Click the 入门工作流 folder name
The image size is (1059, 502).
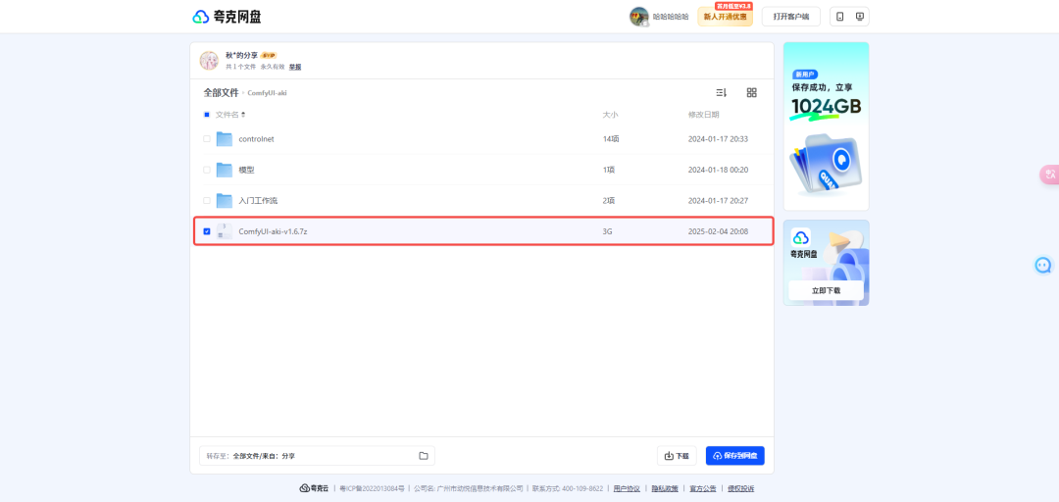[x=258, y=201]
